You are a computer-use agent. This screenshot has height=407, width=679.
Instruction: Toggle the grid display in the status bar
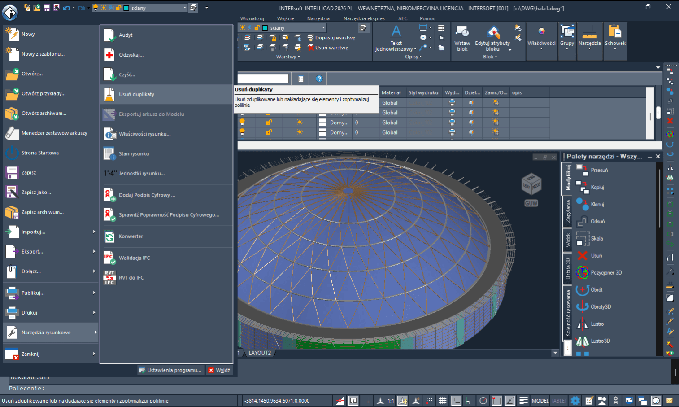coord(442,400)
